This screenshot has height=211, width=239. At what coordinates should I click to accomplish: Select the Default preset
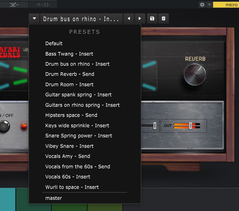tap(54, 44)
